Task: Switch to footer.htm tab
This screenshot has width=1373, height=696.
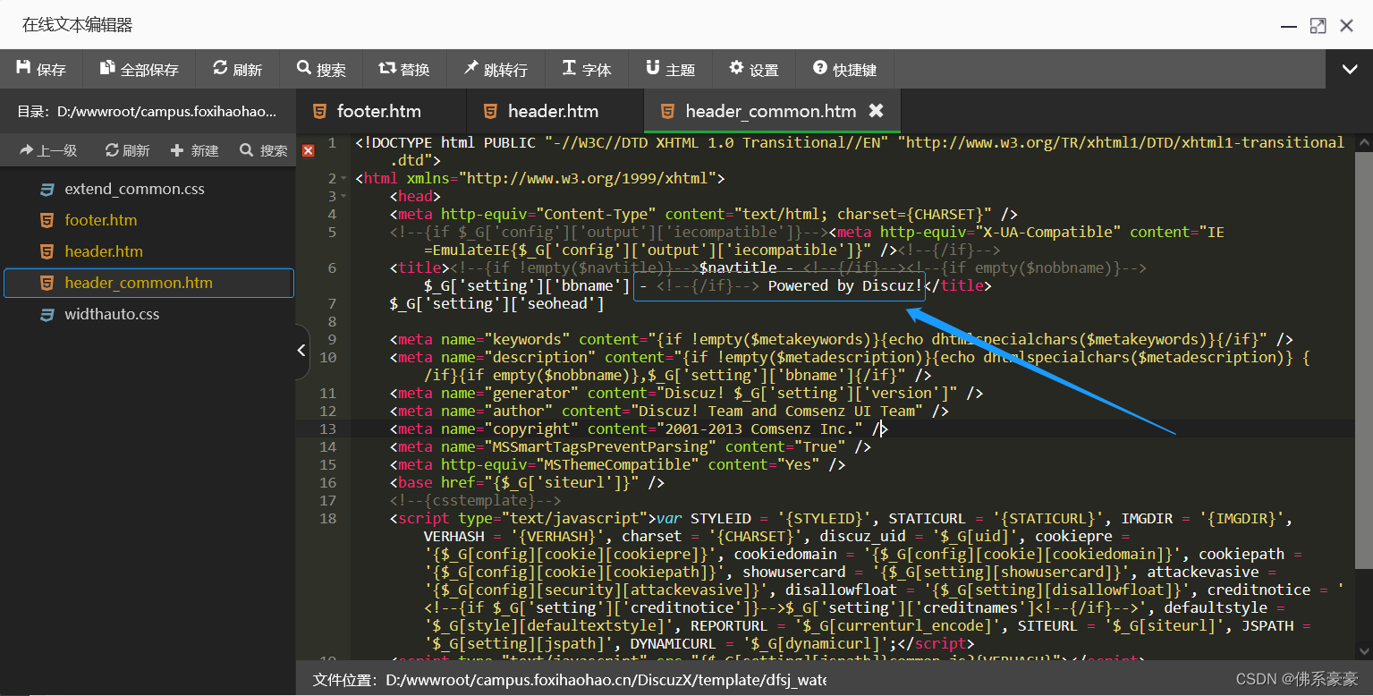Action: (381, 112)
